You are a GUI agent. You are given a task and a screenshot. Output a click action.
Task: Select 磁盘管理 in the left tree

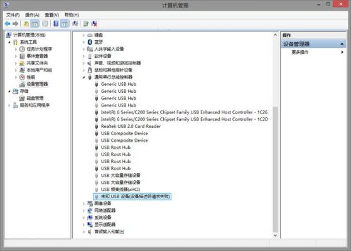pyautogui.click(x=35, y=99)
